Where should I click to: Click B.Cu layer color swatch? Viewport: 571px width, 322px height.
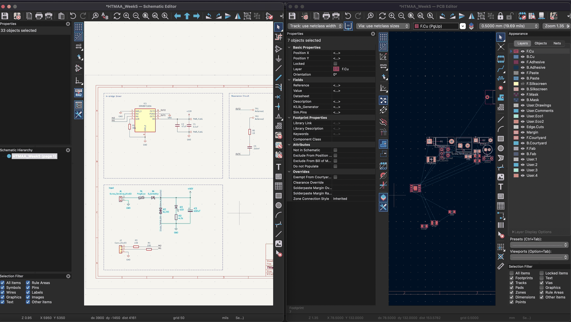click(x=516, y=57)
